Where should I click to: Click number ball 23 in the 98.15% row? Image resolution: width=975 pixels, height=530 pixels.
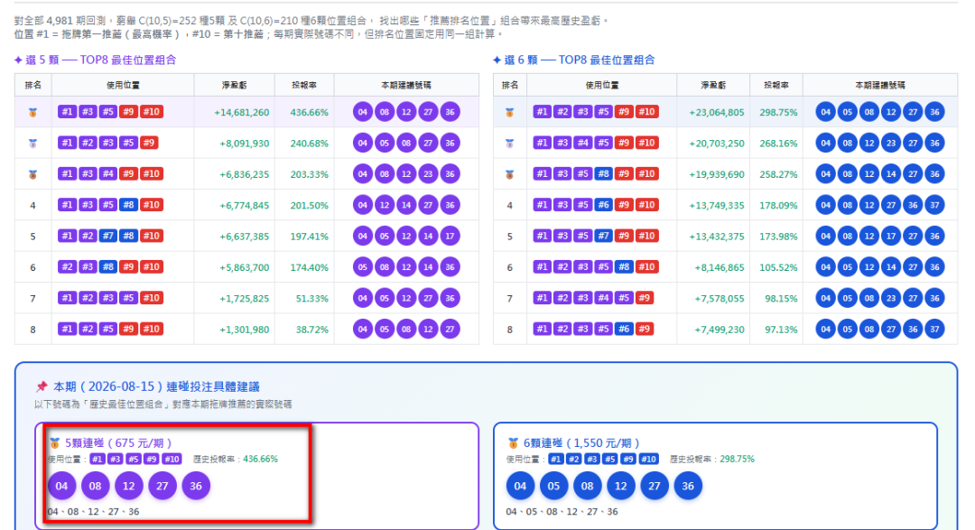click(x=891, y=299)
